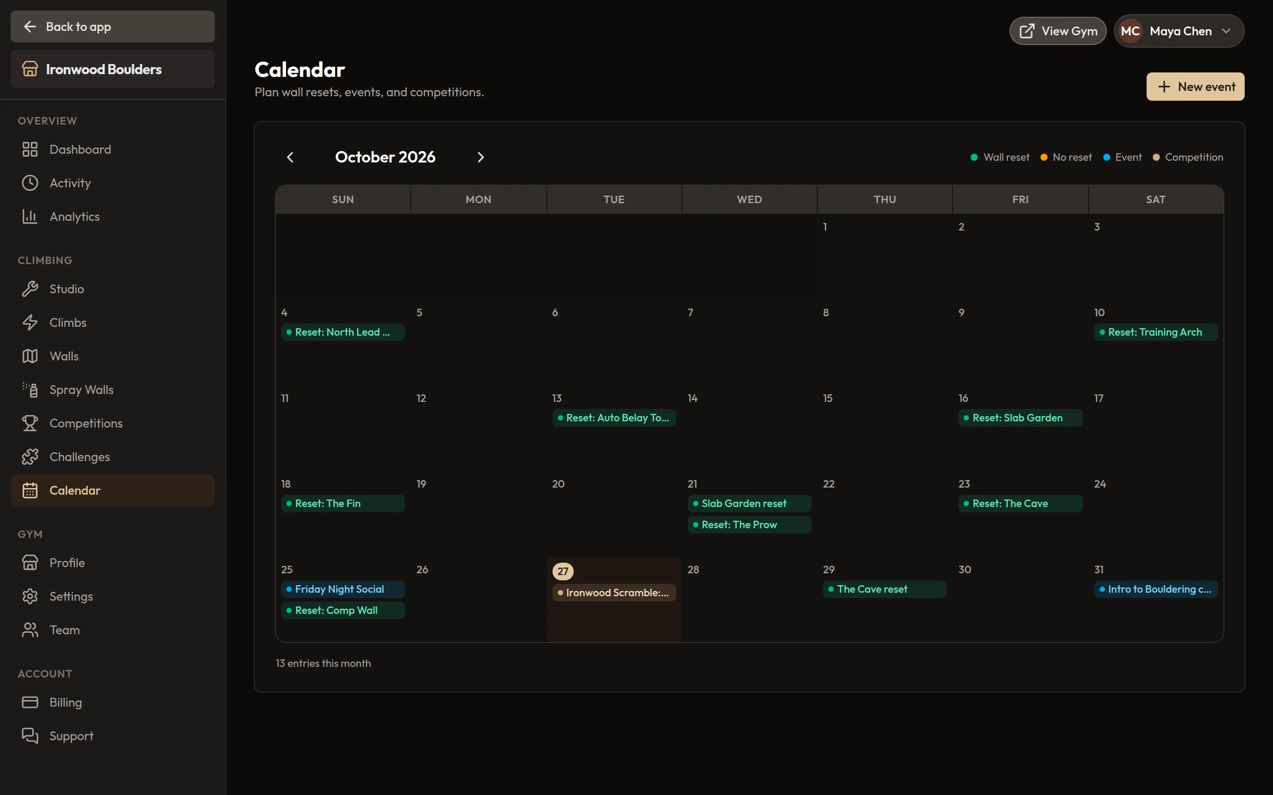Click the Billing credit card icon
The height and width of the screenshot is (795, 1273).
coord(30,702)
